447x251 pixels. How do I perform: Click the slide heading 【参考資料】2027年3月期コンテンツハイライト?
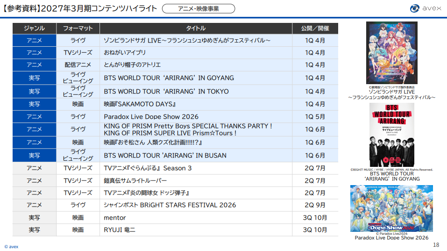tap(79, 8)
